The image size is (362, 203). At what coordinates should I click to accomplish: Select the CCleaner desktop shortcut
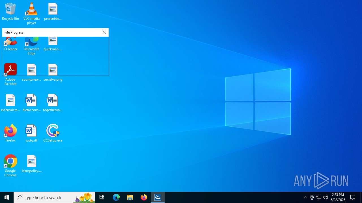10,45
